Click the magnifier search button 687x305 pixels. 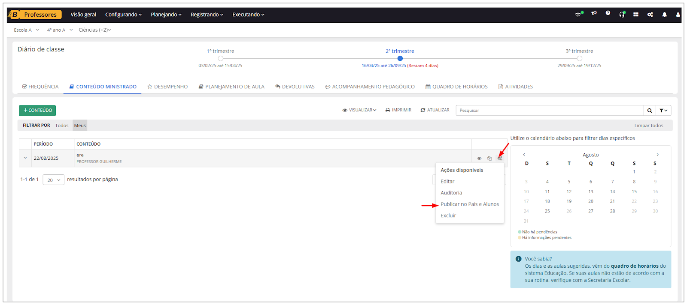tap(650, 111)
